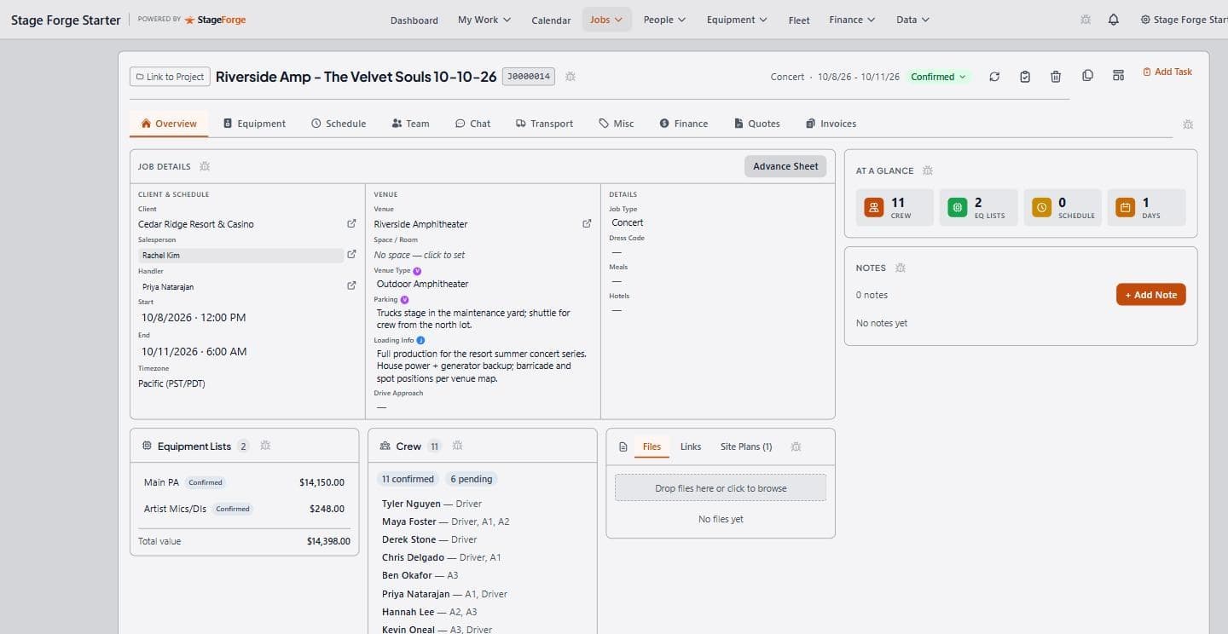Click the Loading Info blue info icon
The width and height of the screenshot is (1228, 634).
pyautogui.click(x=421, y=340)
